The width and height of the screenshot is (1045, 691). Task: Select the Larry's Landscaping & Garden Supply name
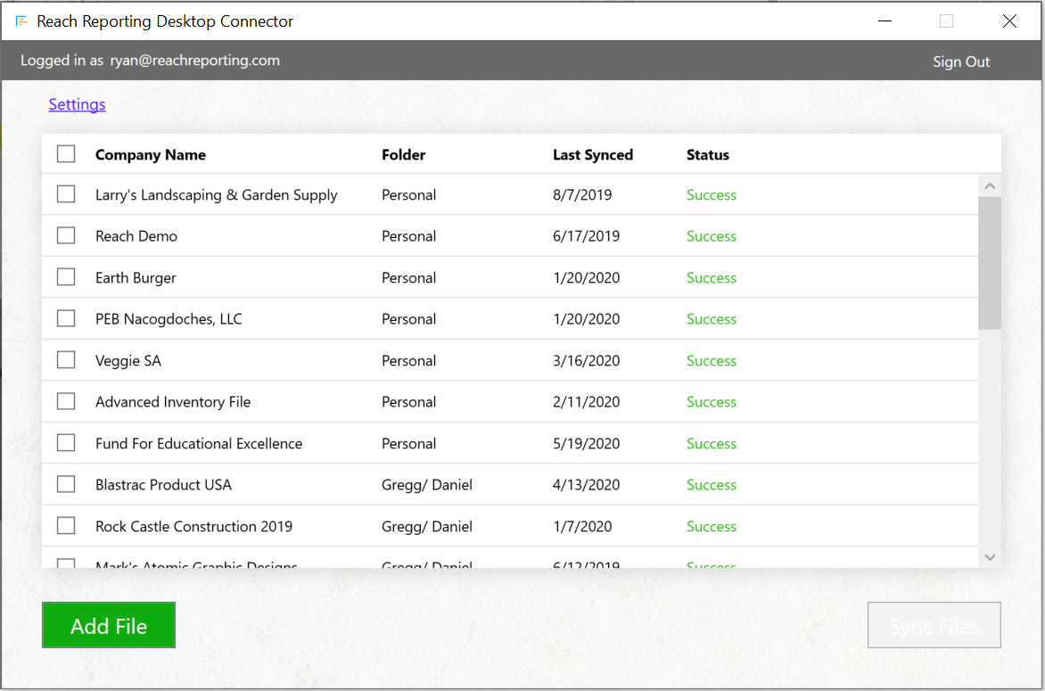point(216,195)
